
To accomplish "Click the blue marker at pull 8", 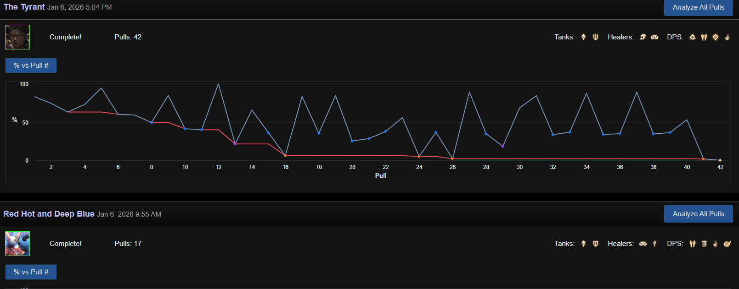I will [x=151, y=122].
